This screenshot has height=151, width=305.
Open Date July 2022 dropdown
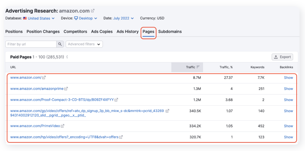[124, 18]
